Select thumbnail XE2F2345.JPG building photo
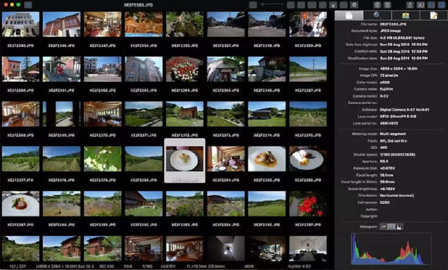Image resolution: width=448 pixels, height=270 pixels. [x=21, y=24]
